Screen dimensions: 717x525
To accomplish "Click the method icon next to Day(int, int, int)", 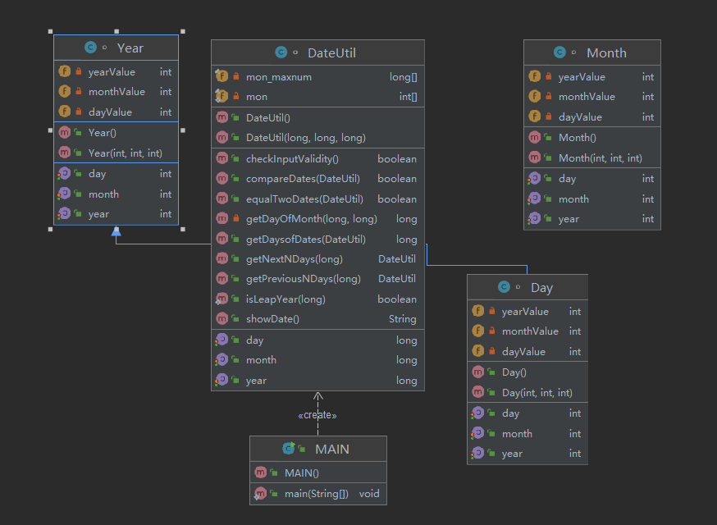I will [477, 392].
